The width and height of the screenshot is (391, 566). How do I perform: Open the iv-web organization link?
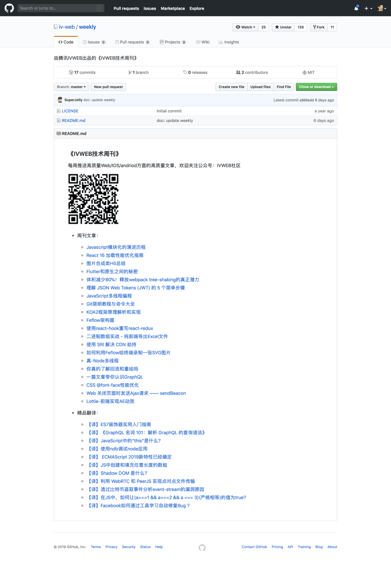[x=67, y=27]
